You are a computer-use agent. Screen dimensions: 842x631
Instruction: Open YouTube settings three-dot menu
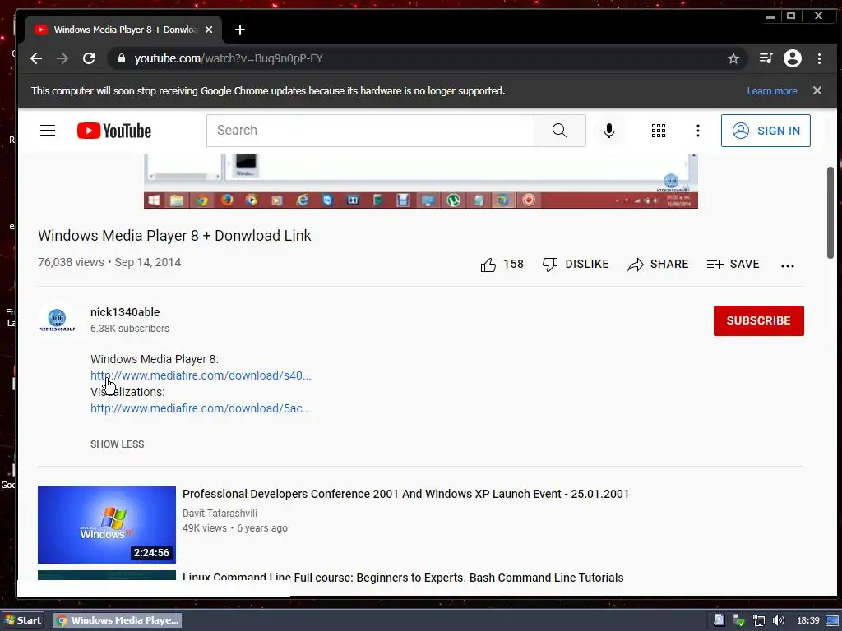coord(697,131)
